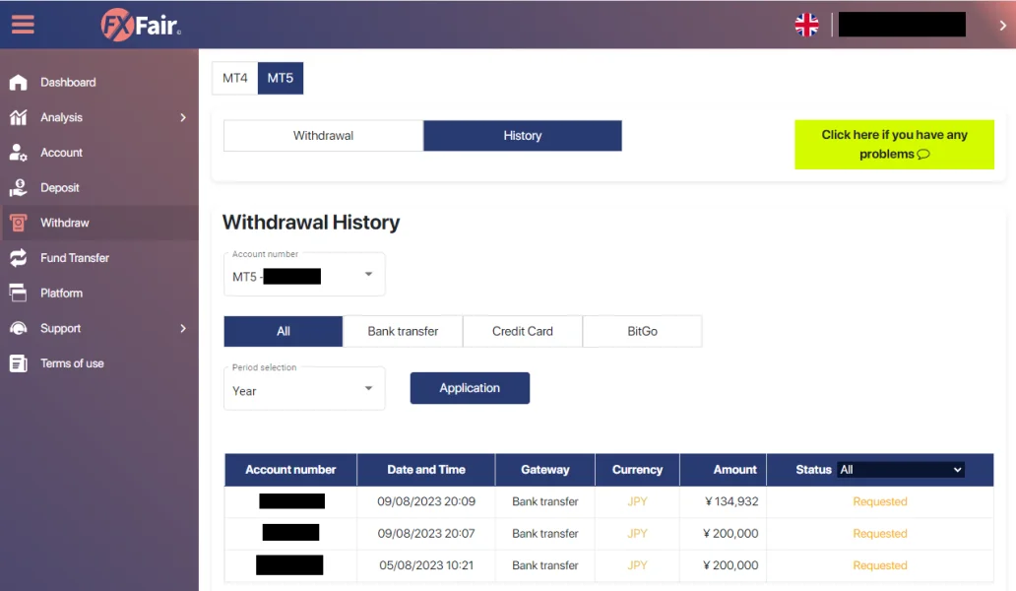Click the date 05/08/2023 10:21

tap(426, 565)
